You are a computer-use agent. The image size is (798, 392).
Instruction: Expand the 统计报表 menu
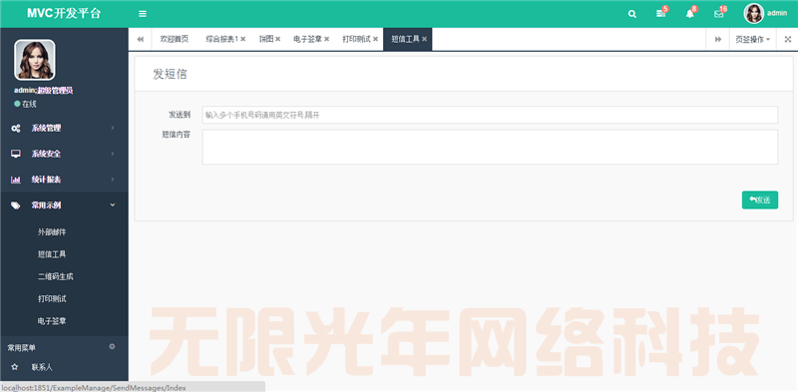coord(64,180)
